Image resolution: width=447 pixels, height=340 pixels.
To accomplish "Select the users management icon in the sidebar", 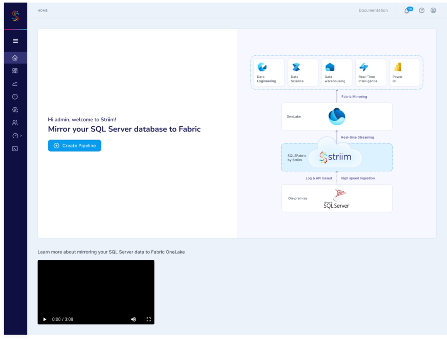I will coord(15,123).
